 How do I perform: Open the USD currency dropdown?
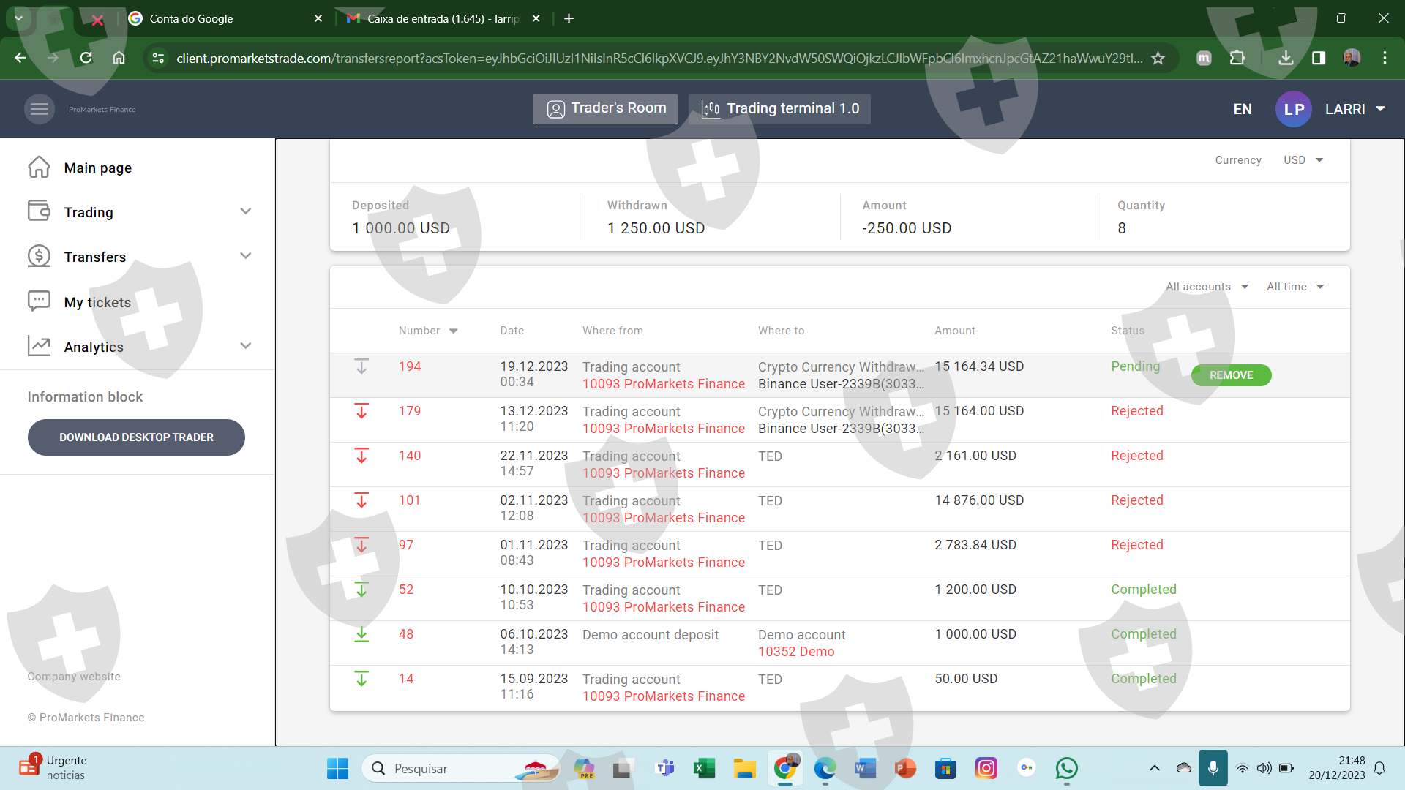[1303, 160]
